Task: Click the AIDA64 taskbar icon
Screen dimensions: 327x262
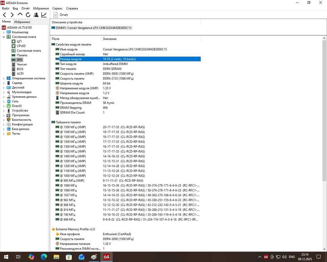Action: (x=107, y=257)
